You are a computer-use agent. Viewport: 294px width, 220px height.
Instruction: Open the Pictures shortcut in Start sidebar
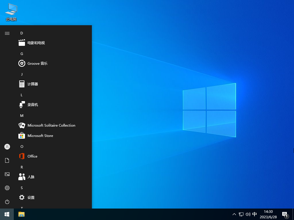7,174
